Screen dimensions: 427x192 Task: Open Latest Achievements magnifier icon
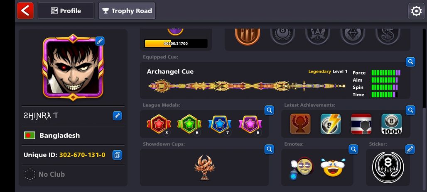410,110
